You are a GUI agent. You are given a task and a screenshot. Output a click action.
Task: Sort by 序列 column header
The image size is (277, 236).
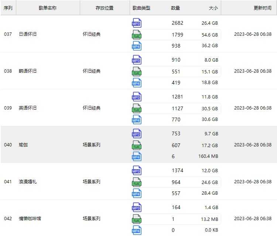click(x=8, y=8)
